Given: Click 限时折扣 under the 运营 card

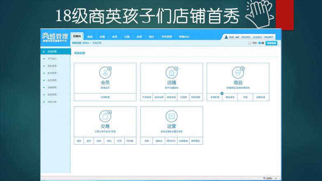Looking at the screenshot, I should pos(171,141).
